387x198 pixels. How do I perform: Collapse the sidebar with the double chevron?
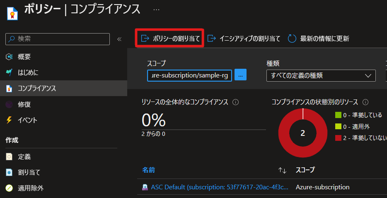(119, 39)
